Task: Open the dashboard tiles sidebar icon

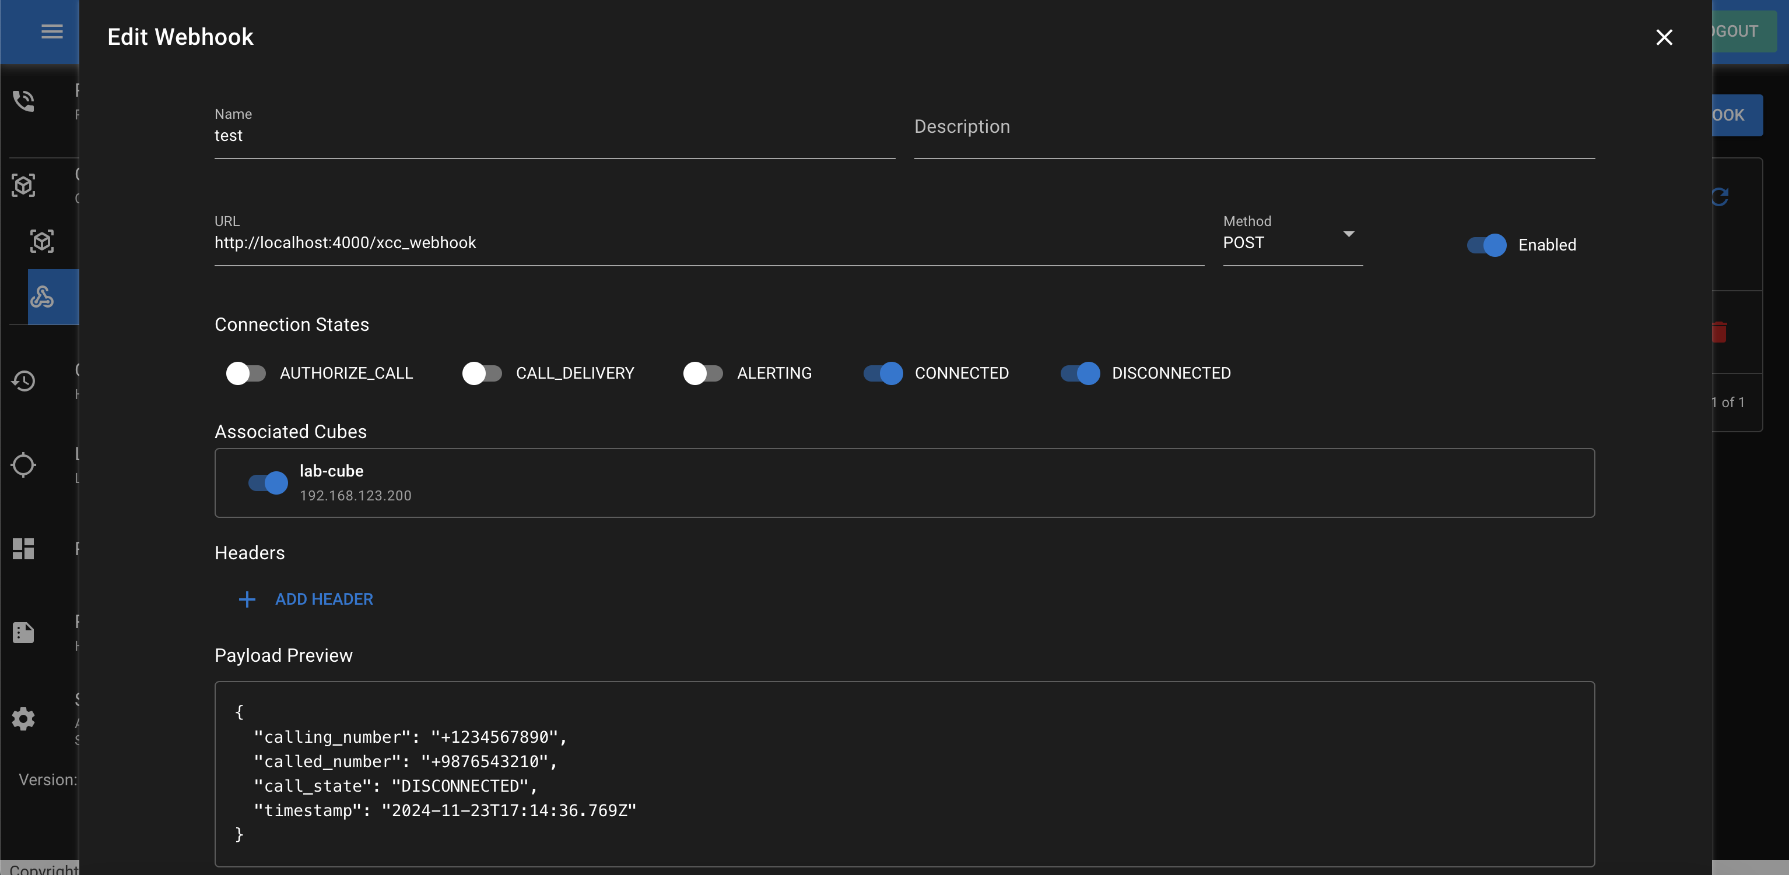Action: (23, 549)
